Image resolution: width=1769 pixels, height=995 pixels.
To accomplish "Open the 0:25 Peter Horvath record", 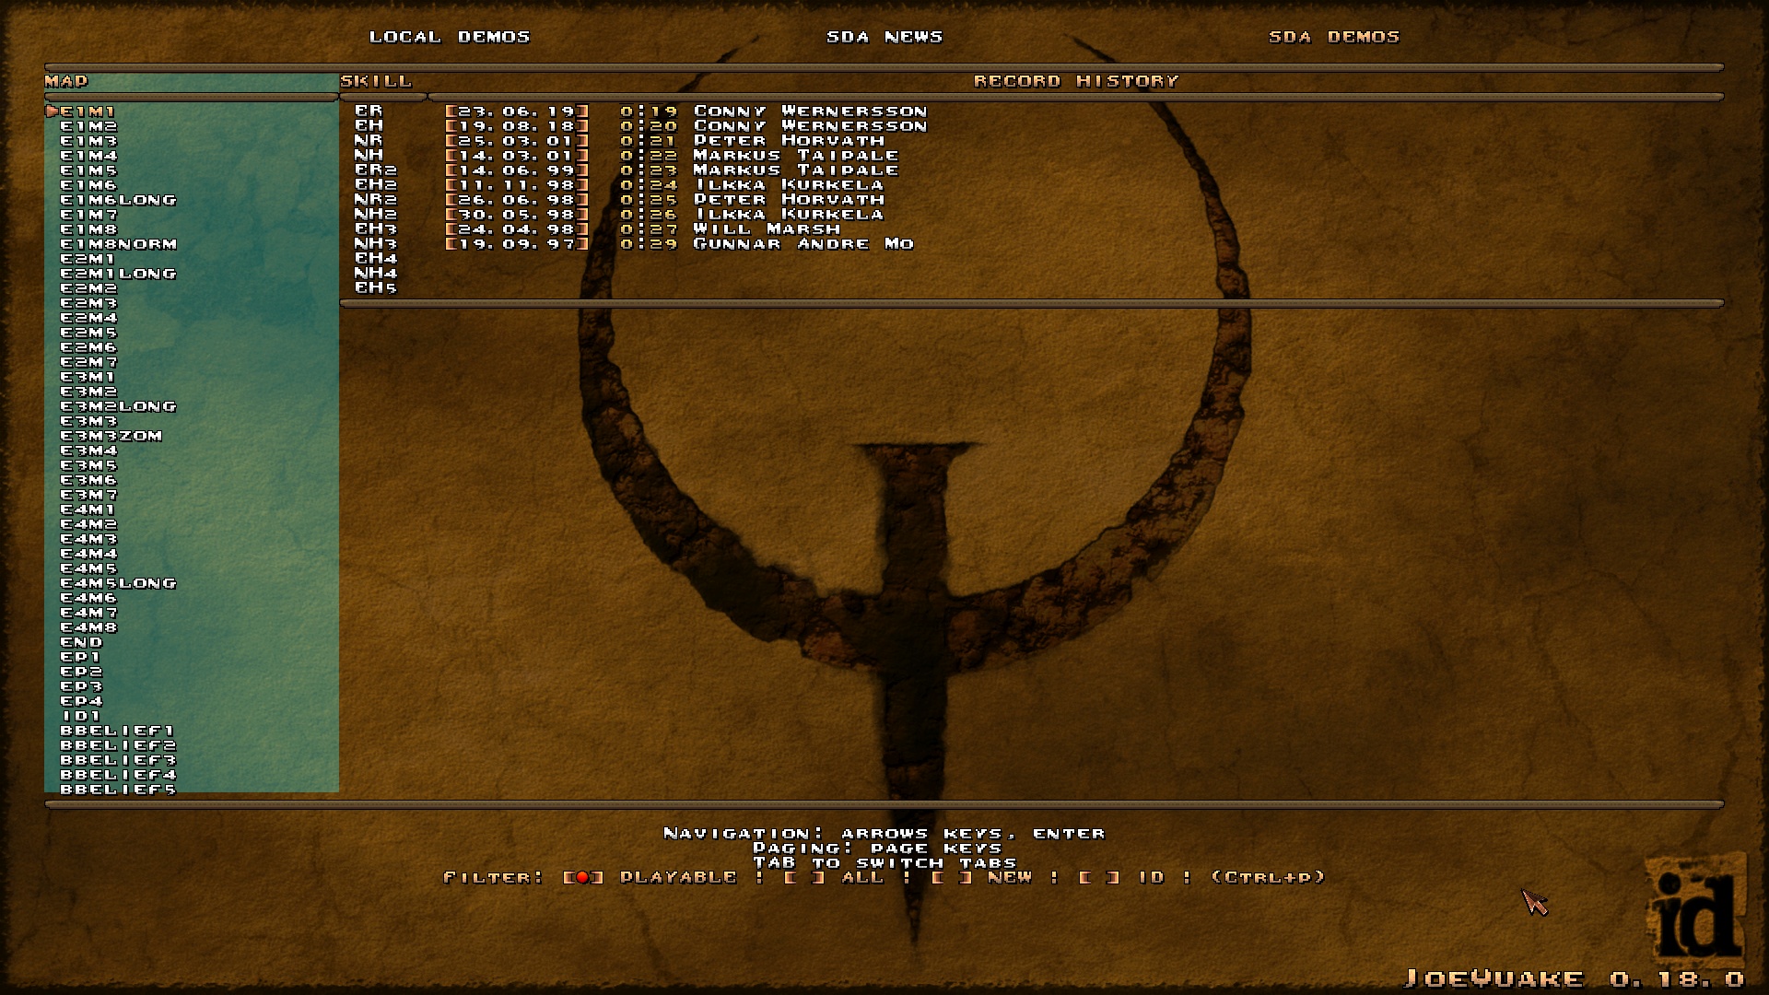I will point(663,200).
